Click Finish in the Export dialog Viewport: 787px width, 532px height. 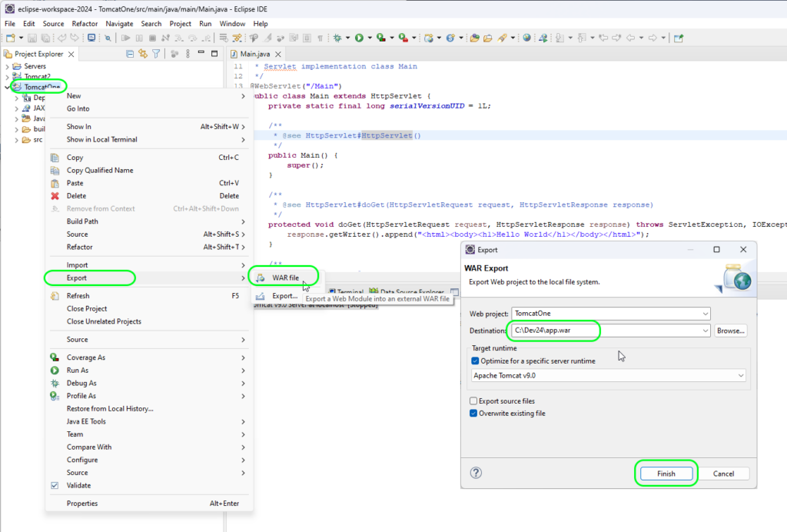tap(666, 474)
